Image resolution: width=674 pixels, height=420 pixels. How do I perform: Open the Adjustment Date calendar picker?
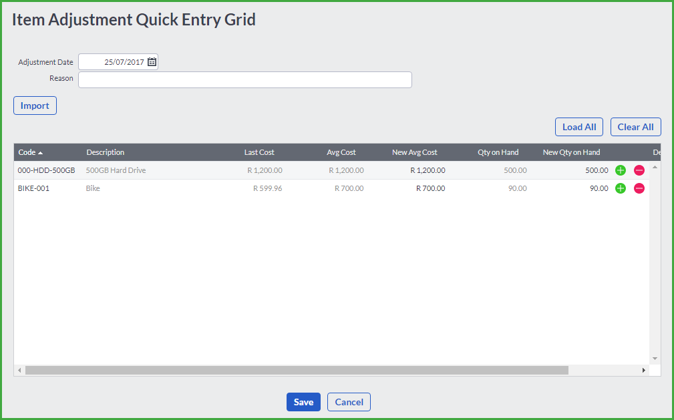click(152, 62)
